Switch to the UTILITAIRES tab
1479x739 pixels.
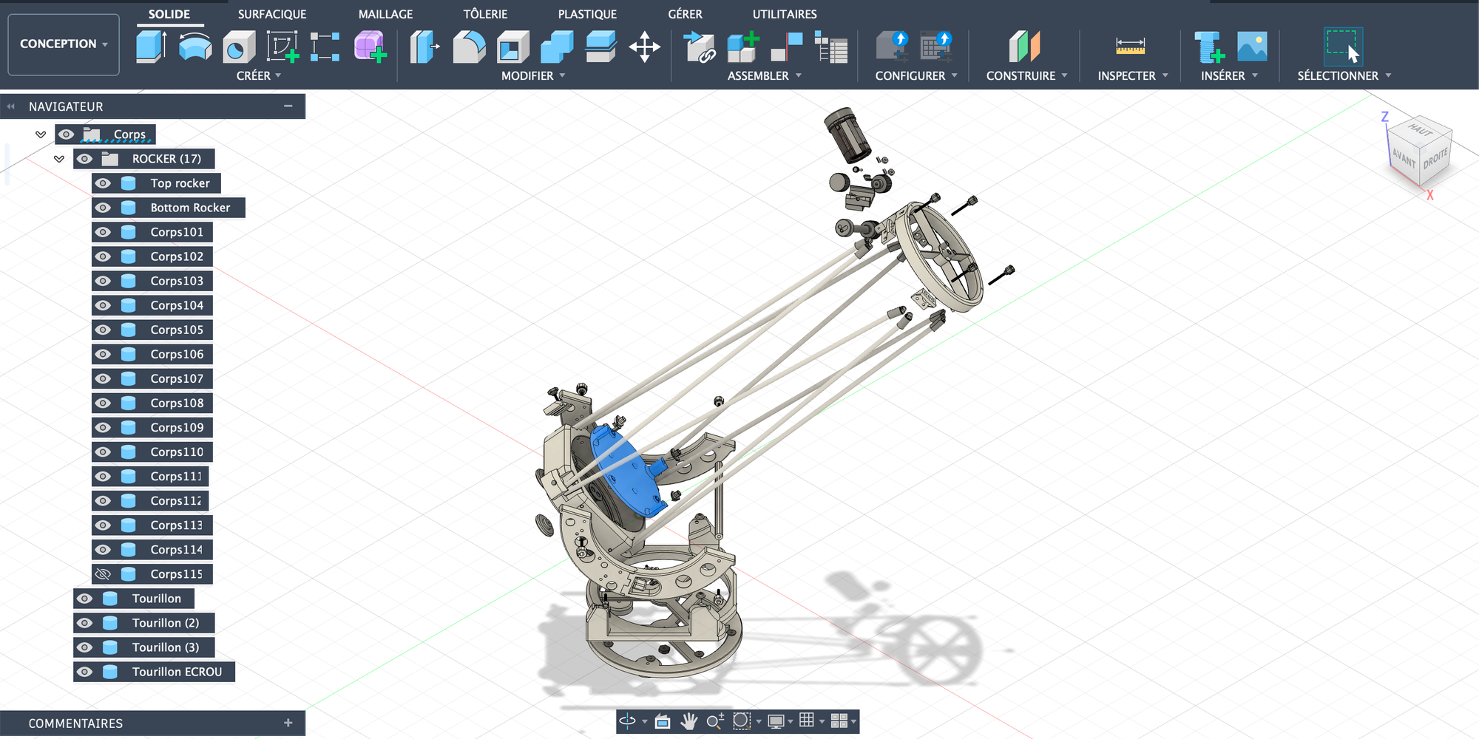[x=785, y=14]
